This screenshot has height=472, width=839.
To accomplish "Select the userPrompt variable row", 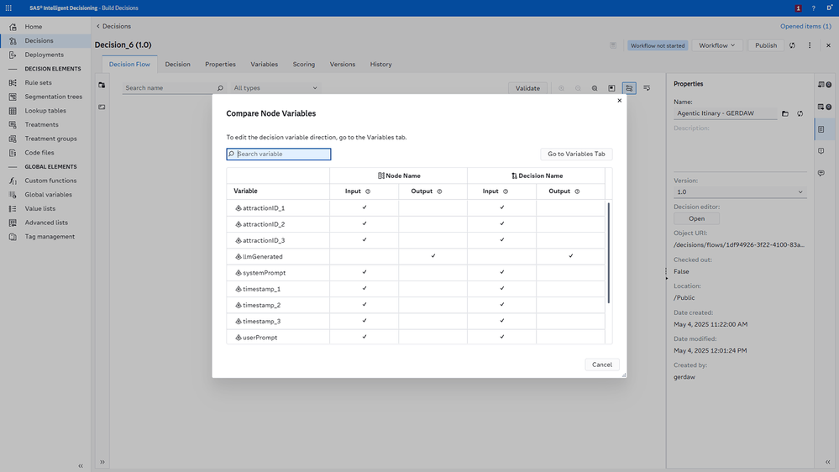I will (x=416, y=337).
